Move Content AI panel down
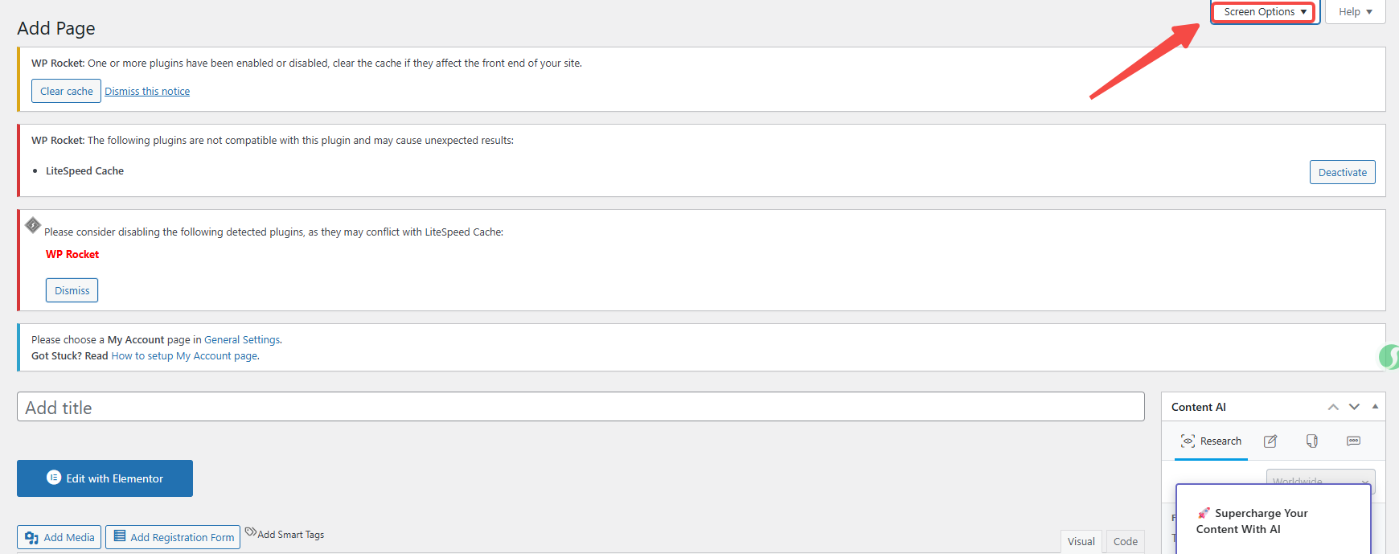This screenshot has height=554, width=1399. (x=1355, y=407)
